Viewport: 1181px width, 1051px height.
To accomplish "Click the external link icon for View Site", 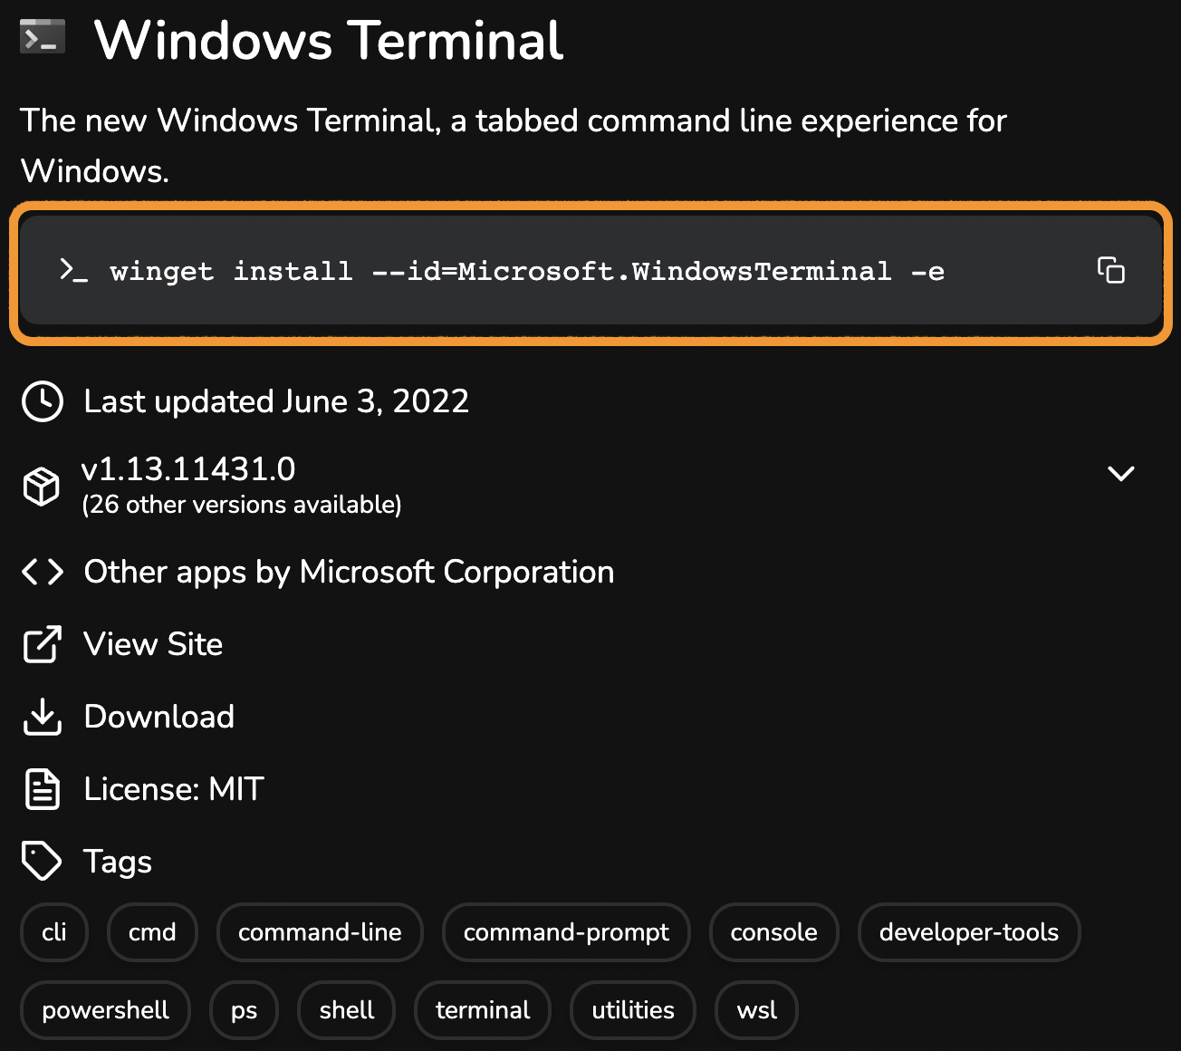I will (43, 644).
